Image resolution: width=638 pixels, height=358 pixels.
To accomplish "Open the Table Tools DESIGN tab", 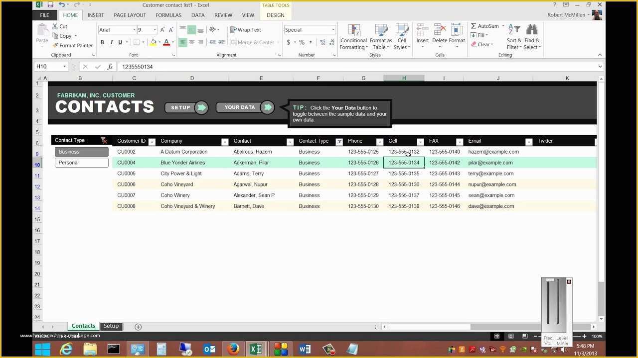I will pos(276,15).
